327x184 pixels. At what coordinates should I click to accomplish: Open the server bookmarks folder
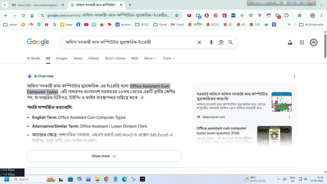(11, 25)
